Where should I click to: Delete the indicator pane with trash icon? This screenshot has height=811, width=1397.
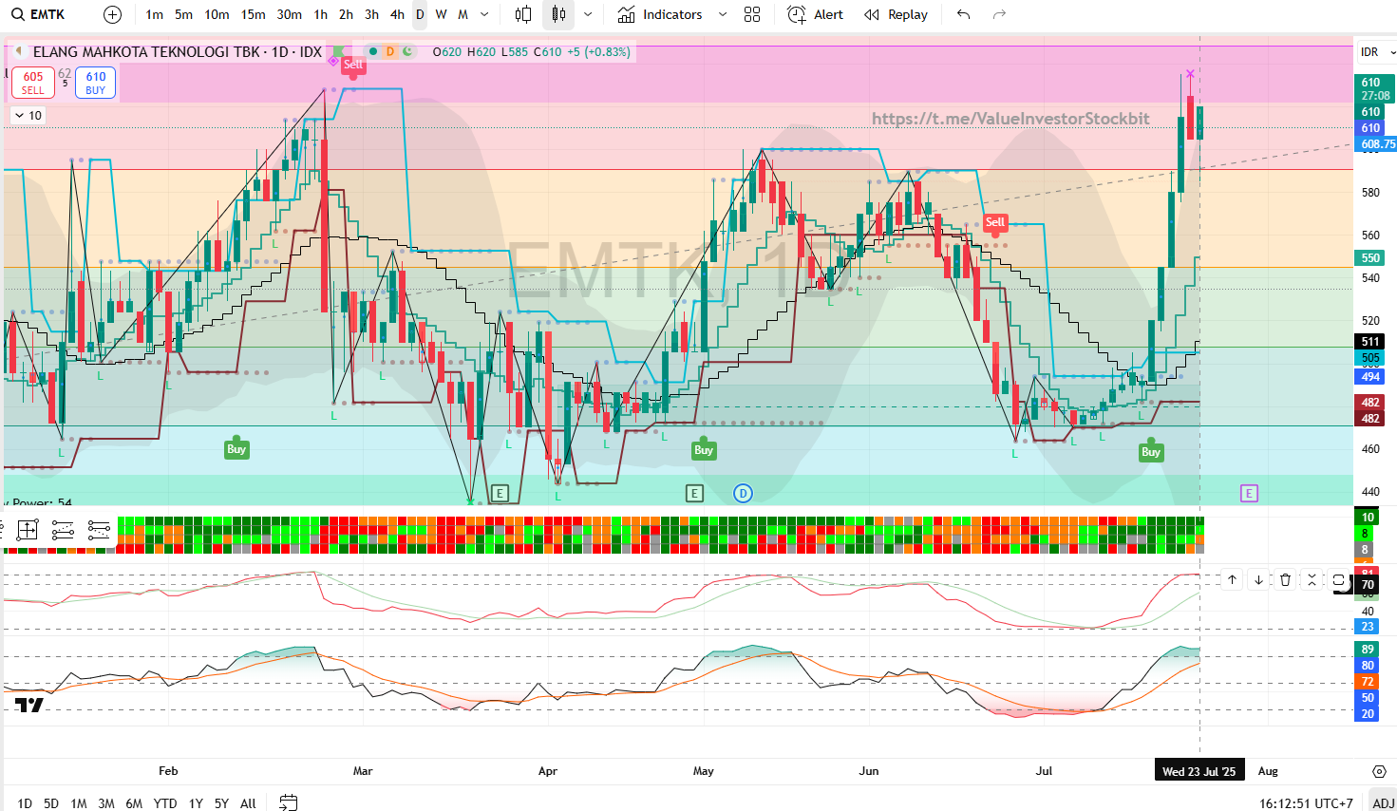click(x=1285, y=579)
